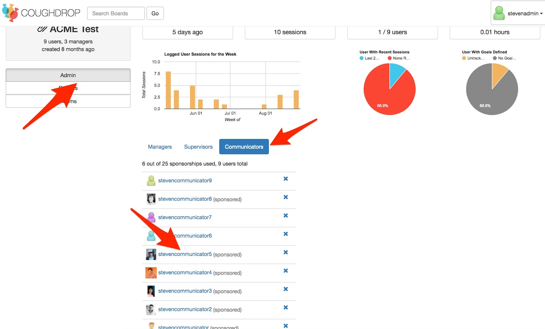Screen dimensions: 545x329
Task: Click the orange 'Untrack…' legend entry
Action: pos(473,58)
